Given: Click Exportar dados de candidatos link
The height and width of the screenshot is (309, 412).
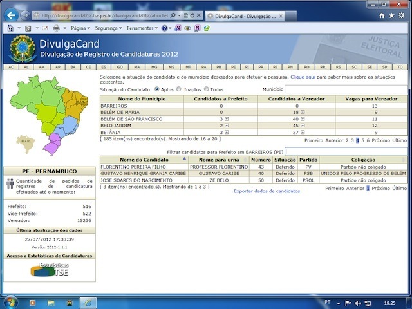Looking at the screenshot, I should coord(267,191).
